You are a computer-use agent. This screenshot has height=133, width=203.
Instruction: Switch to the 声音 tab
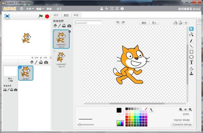[76, 15]
